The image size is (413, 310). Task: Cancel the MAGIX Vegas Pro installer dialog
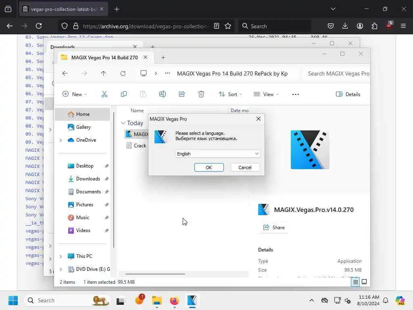[x=245, y=168]
